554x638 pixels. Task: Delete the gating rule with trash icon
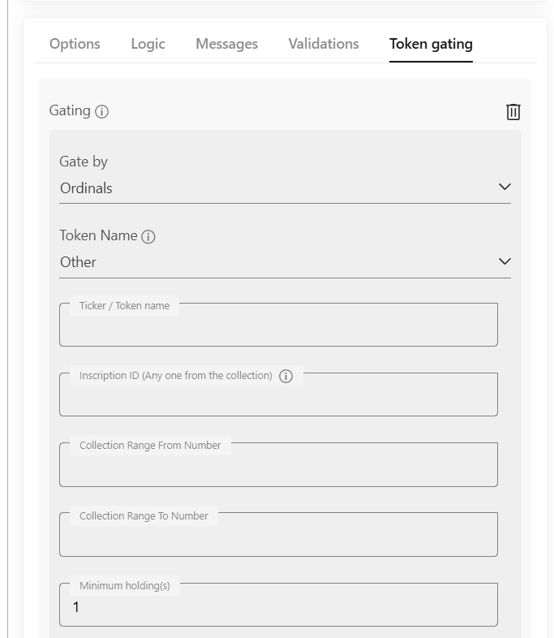click(x=513, y=111)
